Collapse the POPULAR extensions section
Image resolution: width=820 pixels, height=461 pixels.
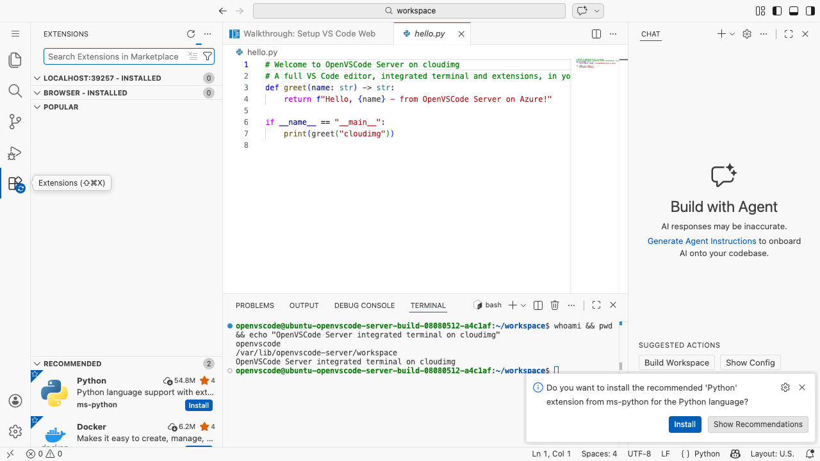click(x=126, y=107)
